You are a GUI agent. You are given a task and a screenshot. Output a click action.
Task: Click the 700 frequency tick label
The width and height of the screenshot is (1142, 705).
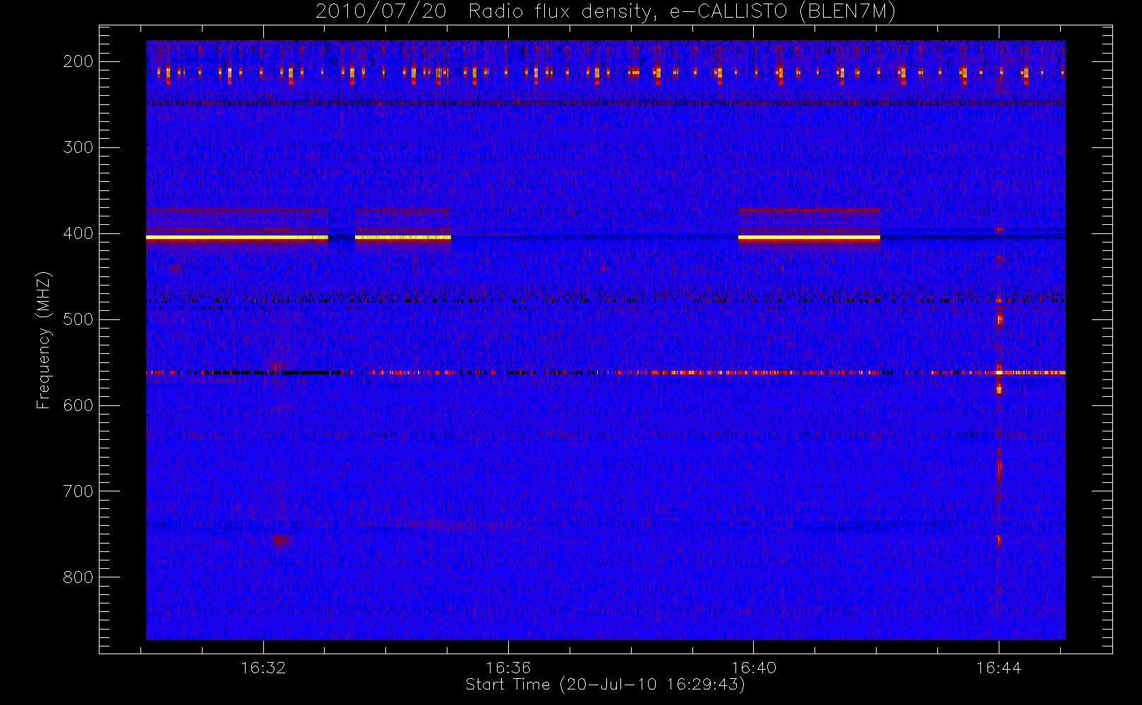coord(78,491)
